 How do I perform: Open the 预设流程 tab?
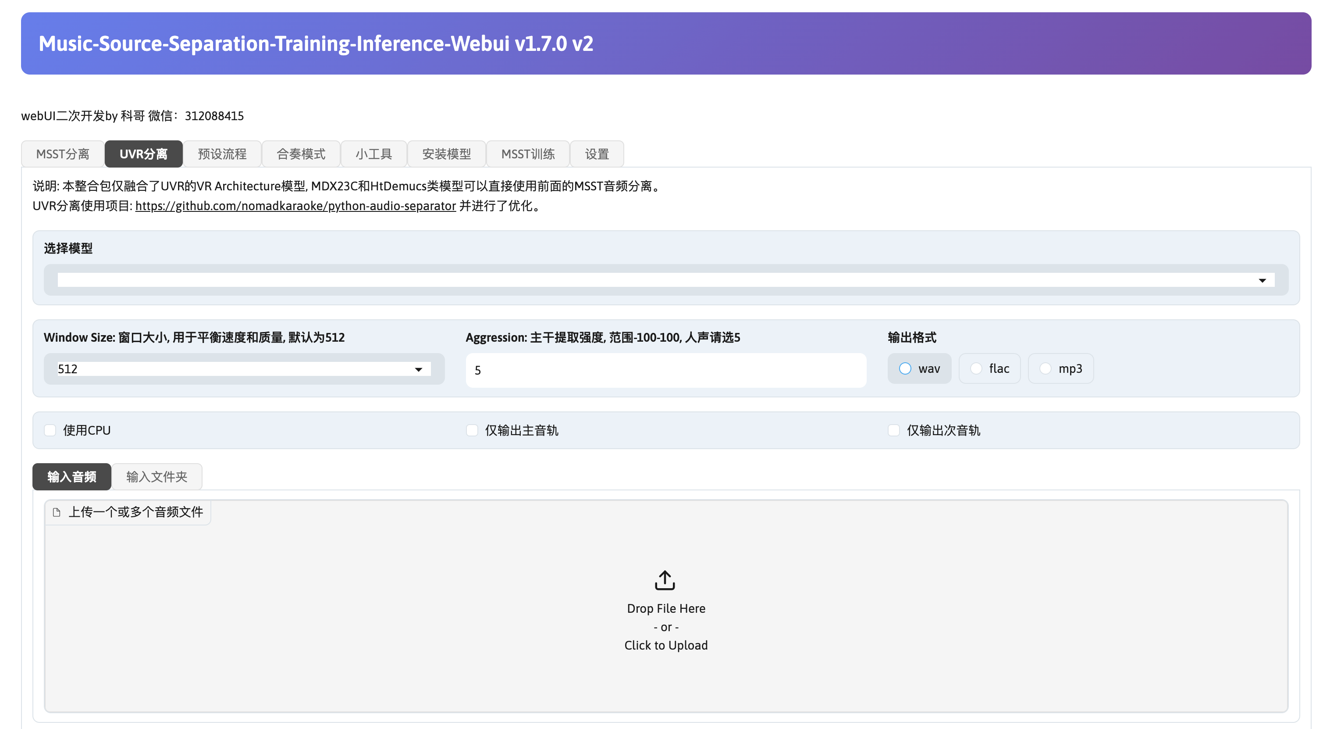click(x=222, y=154)
